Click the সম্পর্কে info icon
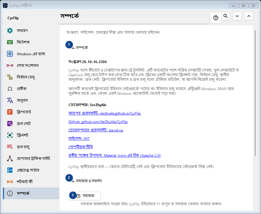 (x=10, y=193)
